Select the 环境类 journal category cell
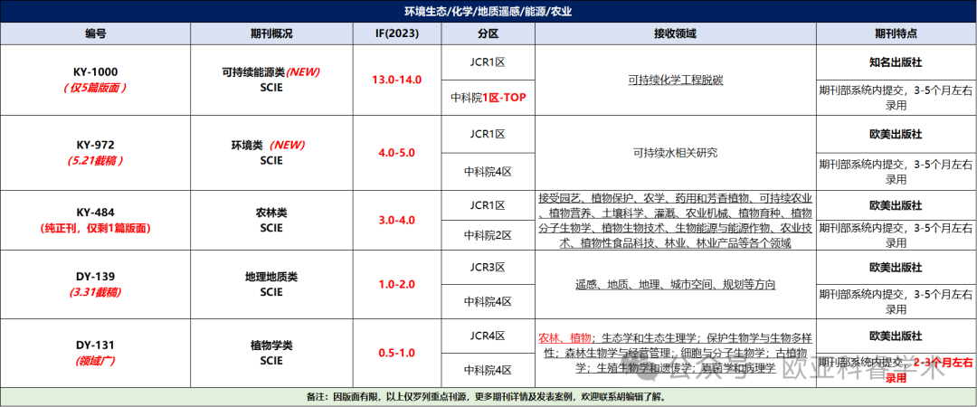This screenshot has height=407, width=977. [x=271, y=153]
